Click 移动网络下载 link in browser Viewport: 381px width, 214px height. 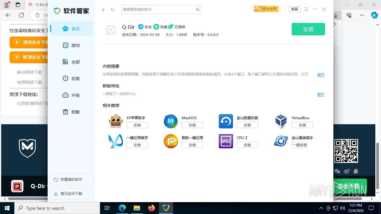pos(29,72)
